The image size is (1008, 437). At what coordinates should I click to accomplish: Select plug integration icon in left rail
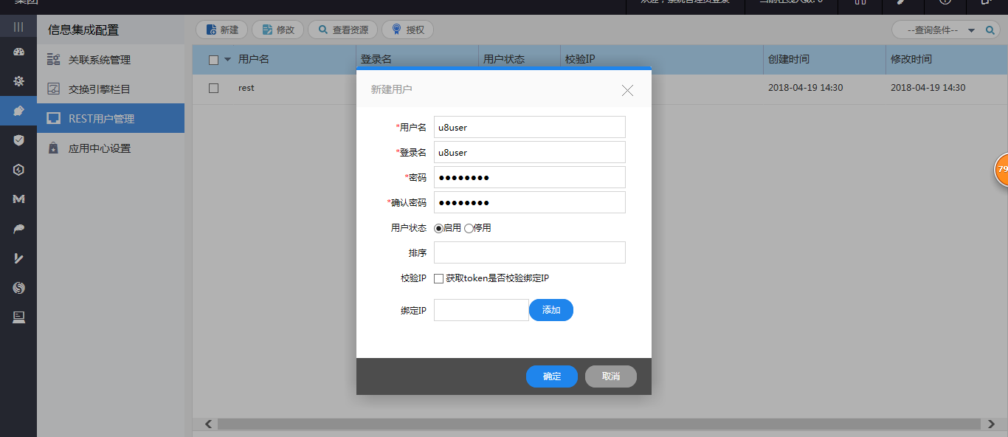(18, 111)
